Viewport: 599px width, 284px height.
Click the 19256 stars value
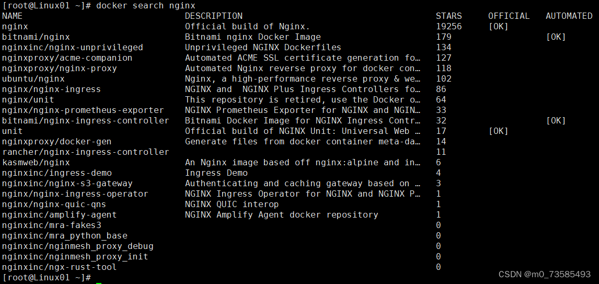(x=448, y=27)
